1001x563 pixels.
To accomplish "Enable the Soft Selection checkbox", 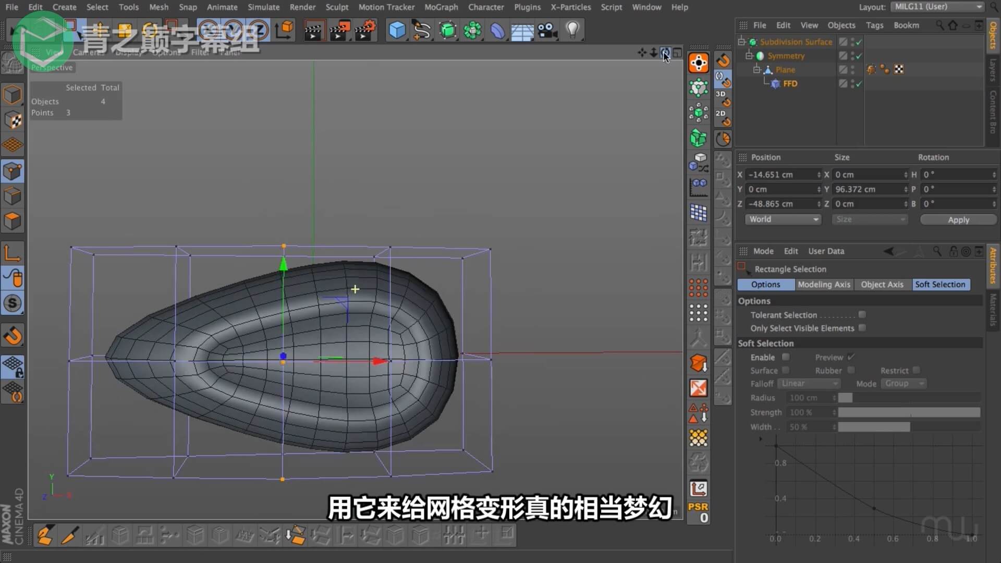I will [x=785, y=357].
